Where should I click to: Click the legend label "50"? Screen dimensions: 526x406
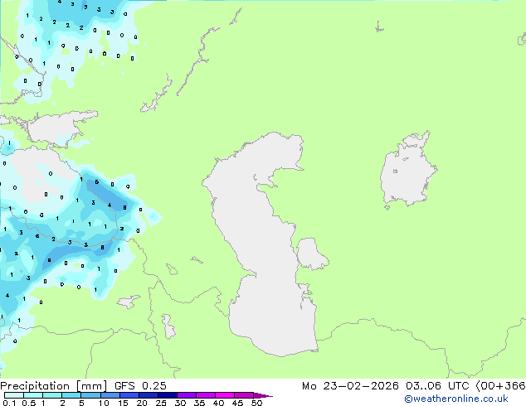256,403
